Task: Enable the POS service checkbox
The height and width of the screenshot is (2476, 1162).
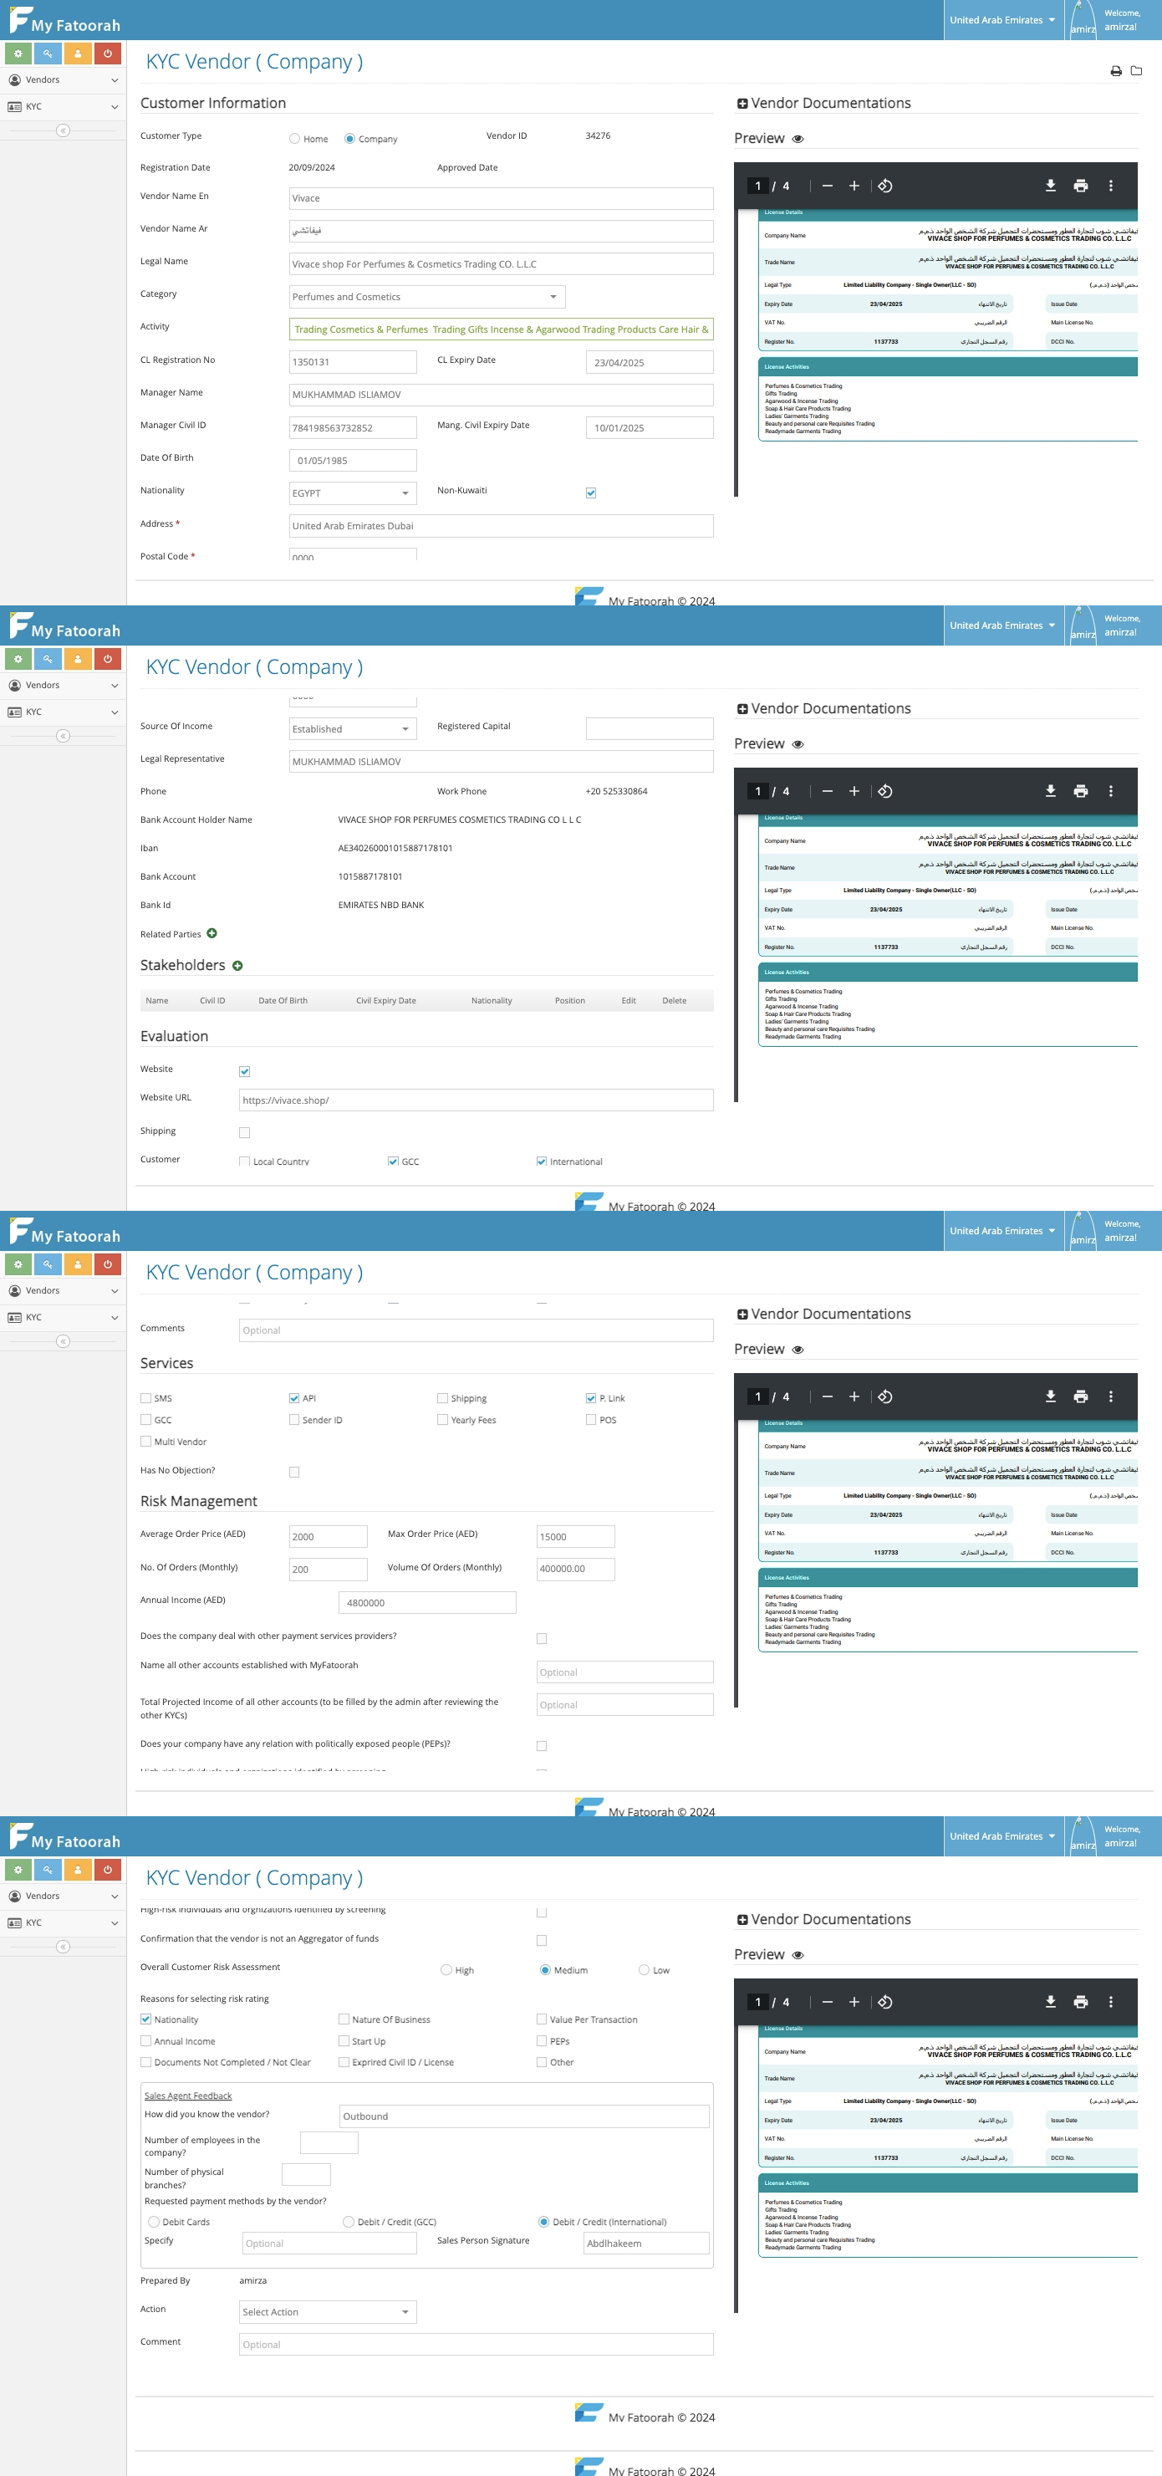Action: click(x=591, y=1420)
